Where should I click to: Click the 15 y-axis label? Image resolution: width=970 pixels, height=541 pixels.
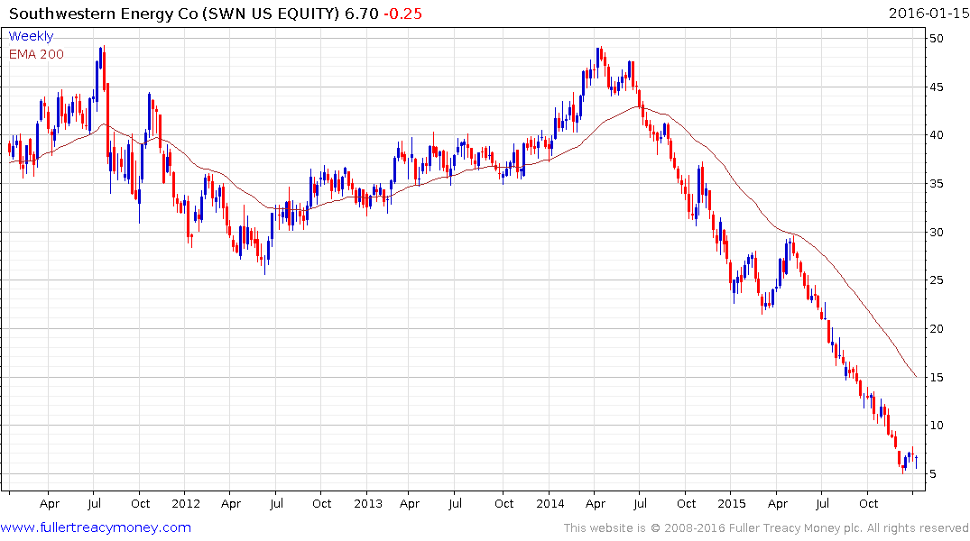tap(936, 377)
